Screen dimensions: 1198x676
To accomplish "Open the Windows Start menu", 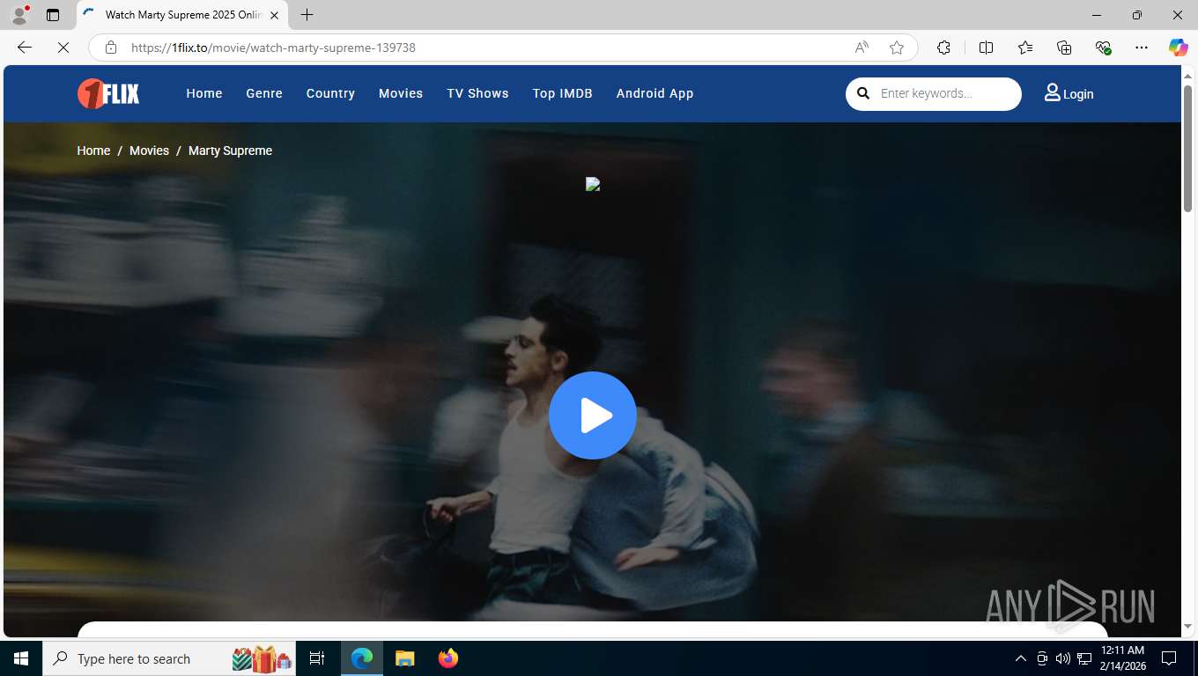I will click(21, 658).
